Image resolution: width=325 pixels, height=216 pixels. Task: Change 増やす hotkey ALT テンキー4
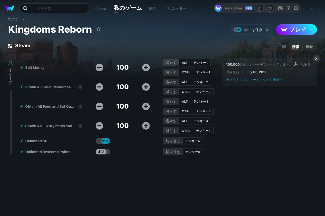tap(187, 121)
